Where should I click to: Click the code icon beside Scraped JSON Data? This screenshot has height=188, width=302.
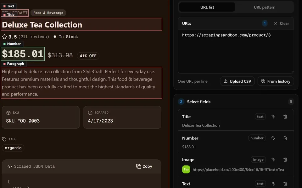10,166
